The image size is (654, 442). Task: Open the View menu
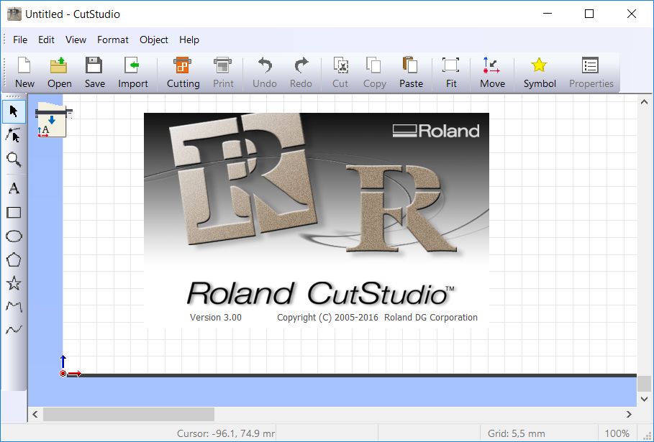pyautogui.click(x=76, y=40)
